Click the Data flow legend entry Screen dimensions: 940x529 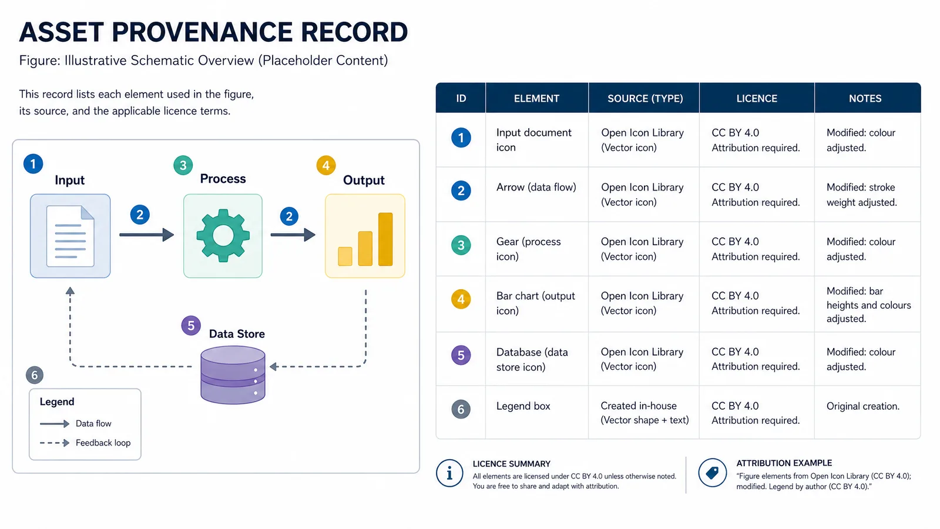tap(76, 423)
